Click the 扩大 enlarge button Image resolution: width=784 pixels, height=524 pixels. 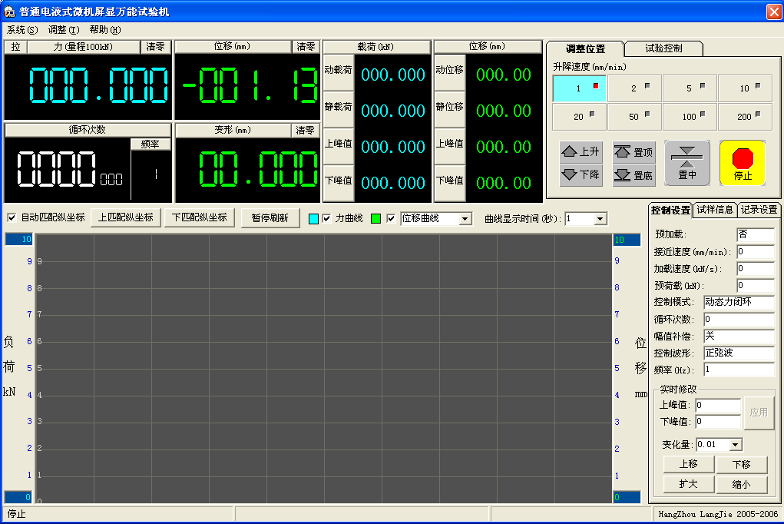(689, 485)
